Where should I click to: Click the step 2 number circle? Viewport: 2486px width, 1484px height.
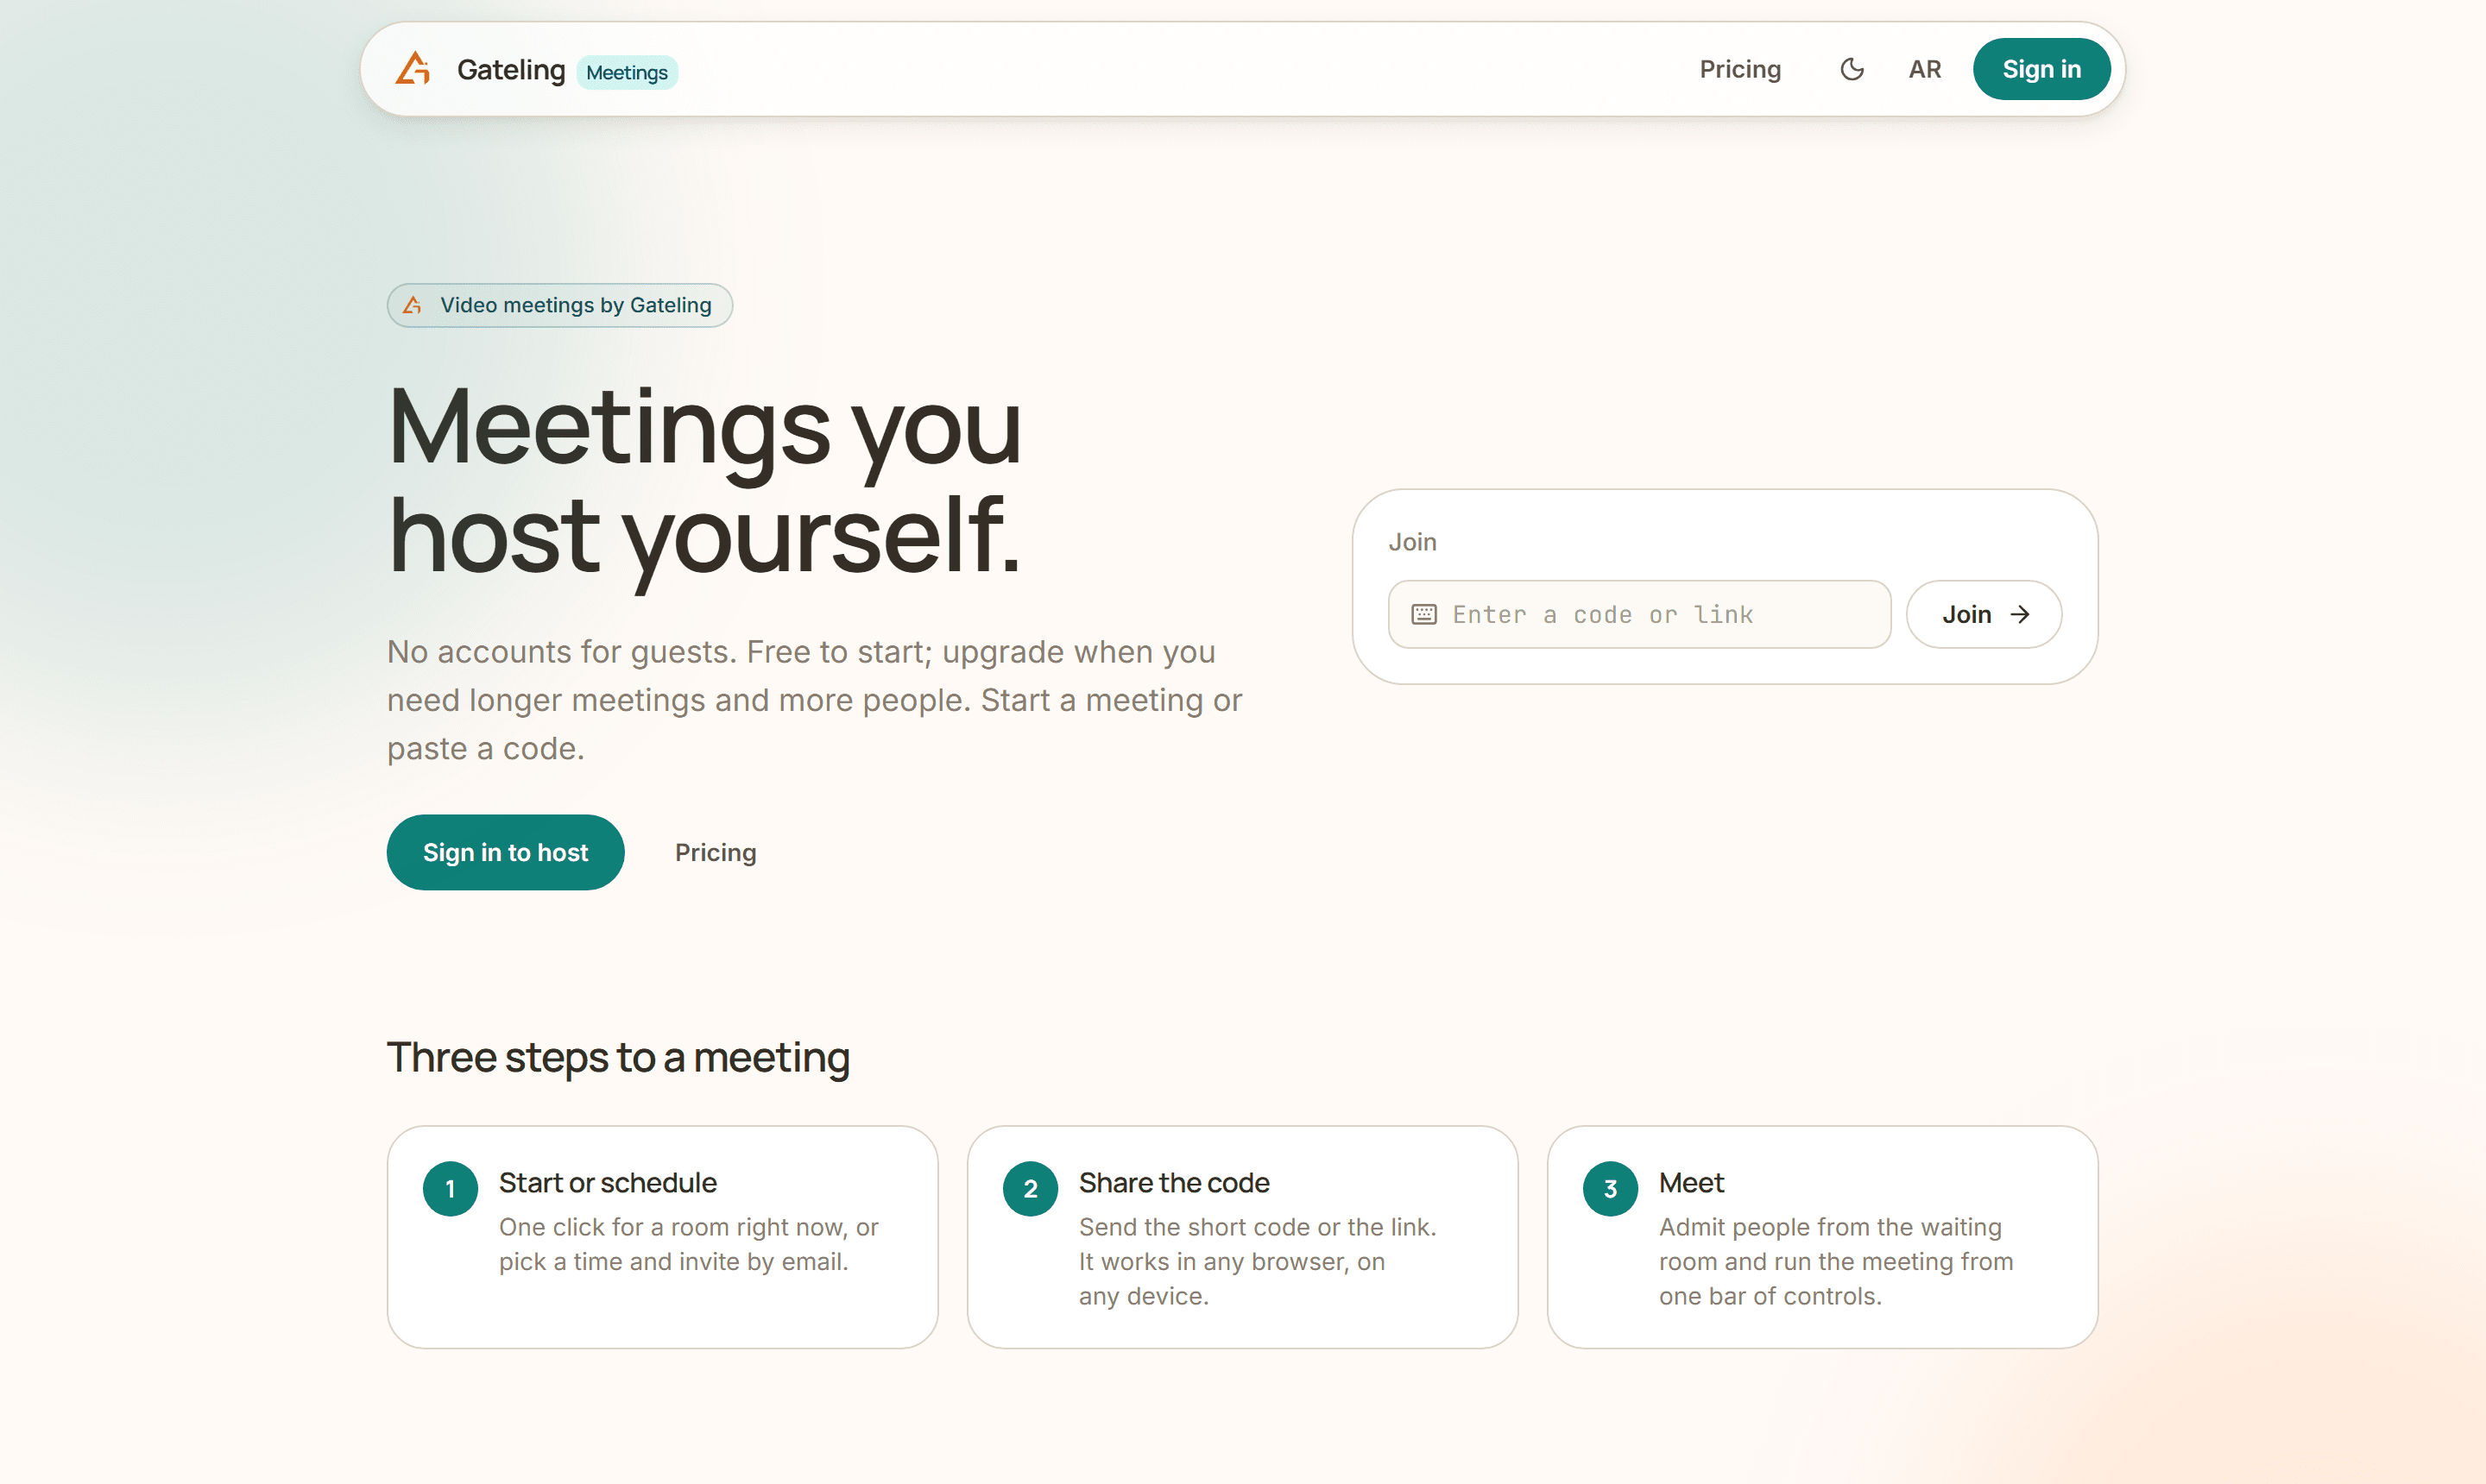pos(1030,1188)
